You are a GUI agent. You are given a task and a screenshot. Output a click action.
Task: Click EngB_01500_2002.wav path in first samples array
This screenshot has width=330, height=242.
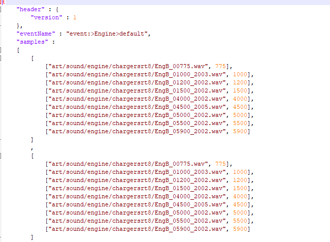tap(137, 91)
